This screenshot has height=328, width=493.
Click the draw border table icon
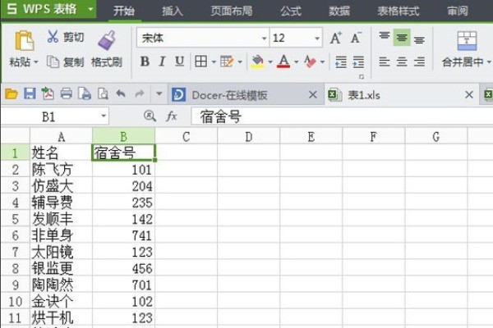227,61
